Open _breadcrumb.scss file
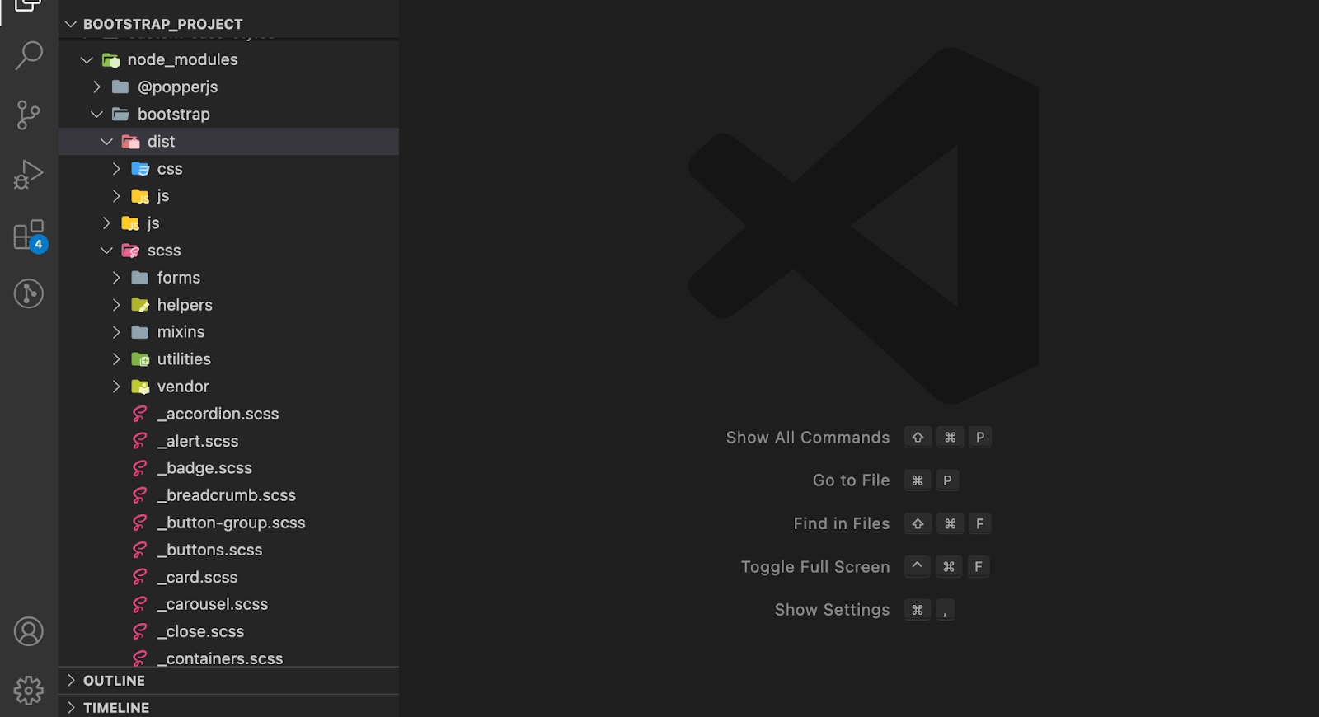Screen dimensions: 1319x717 (x=228, y=494)
